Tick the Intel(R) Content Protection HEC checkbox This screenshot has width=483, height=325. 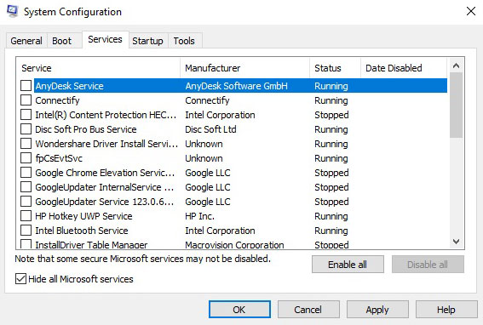[x=26, y=115]
